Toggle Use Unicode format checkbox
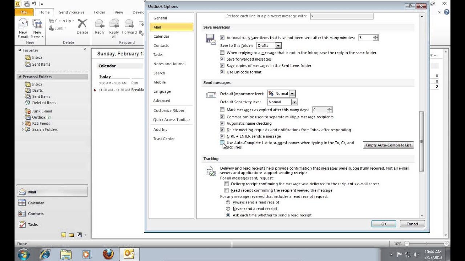The image size is (465, 261). 222,72
